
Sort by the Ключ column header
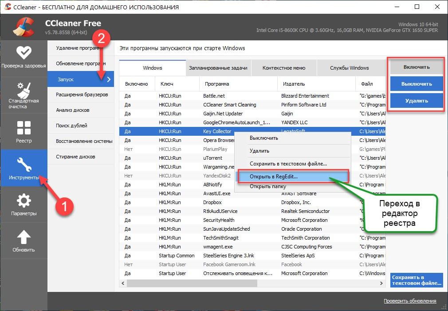(x=177, y=84)
